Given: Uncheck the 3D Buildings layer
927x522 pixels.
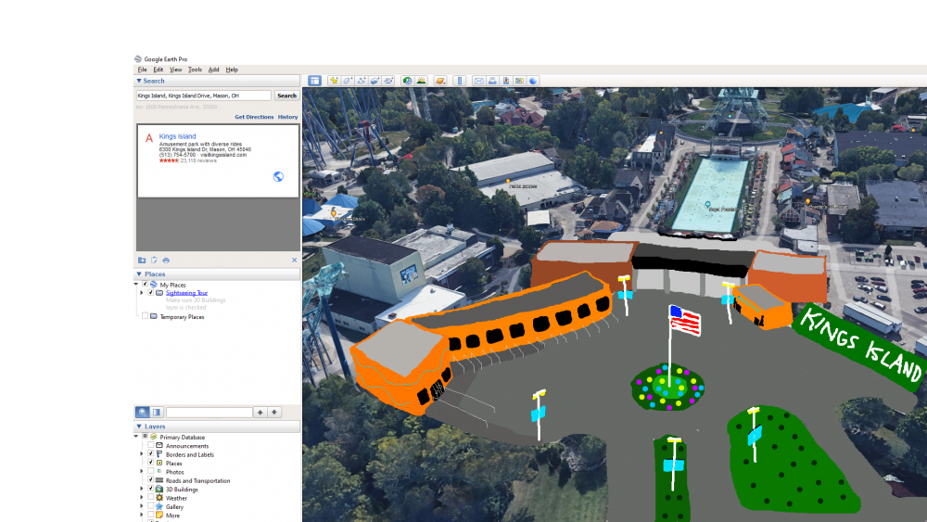Looking at the screenshot, I should [x=151, y=490].
